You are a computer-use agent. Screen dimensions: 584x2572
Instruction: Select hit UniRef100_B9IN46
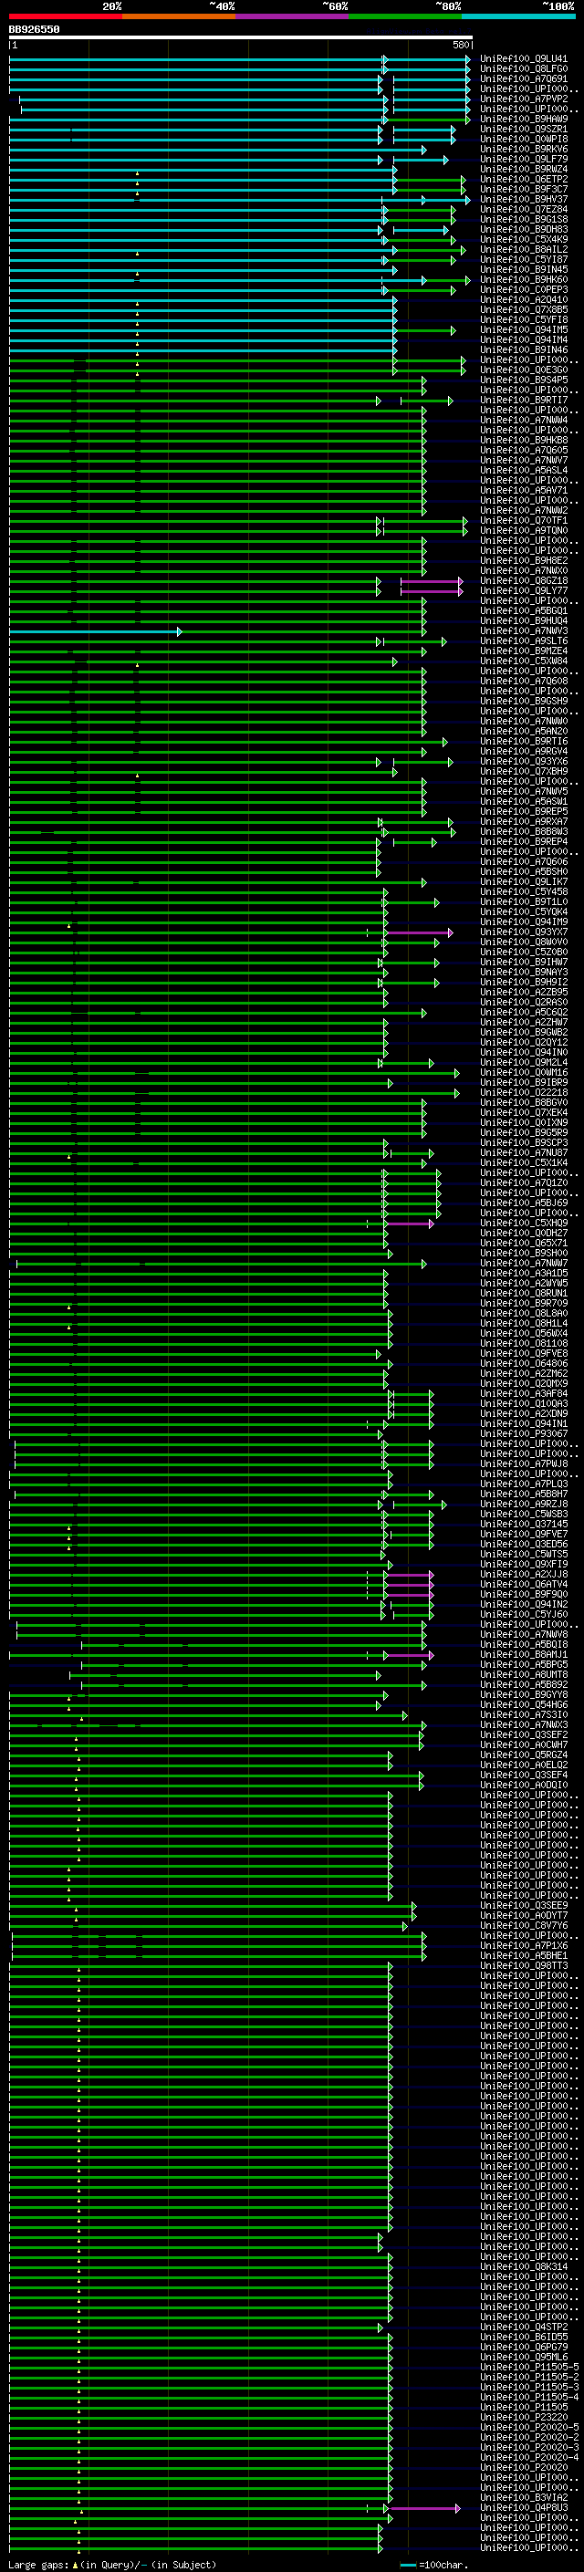[x=524, y=349]
